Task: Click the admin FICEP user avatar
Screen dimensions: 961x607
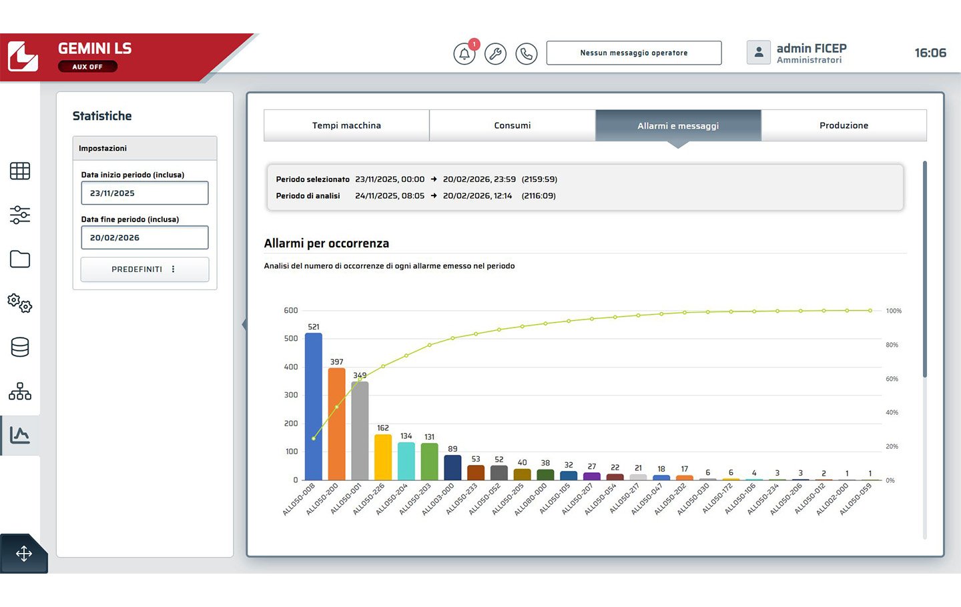Action: coord(759,53)
